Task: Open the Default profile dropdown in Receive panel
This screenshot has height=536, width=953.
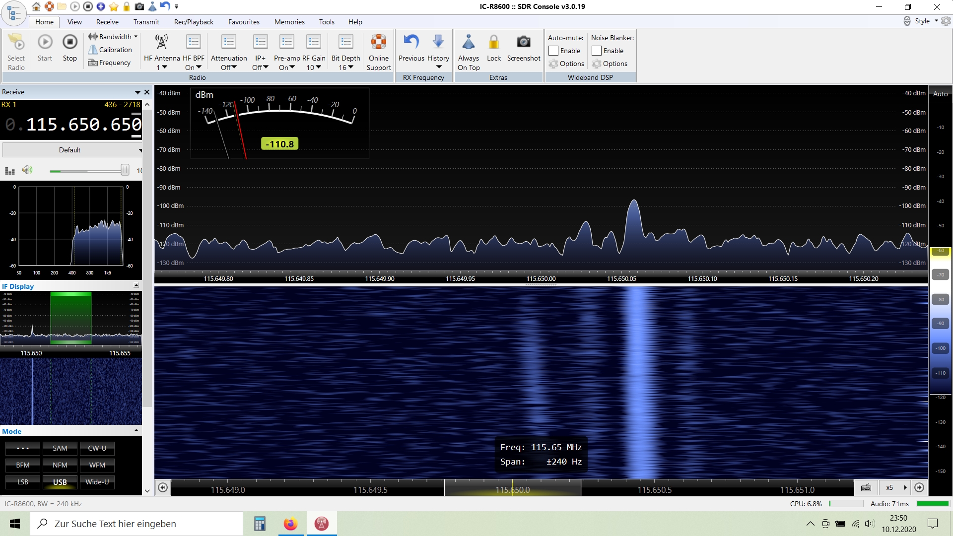Action: [x=72, y=150]
